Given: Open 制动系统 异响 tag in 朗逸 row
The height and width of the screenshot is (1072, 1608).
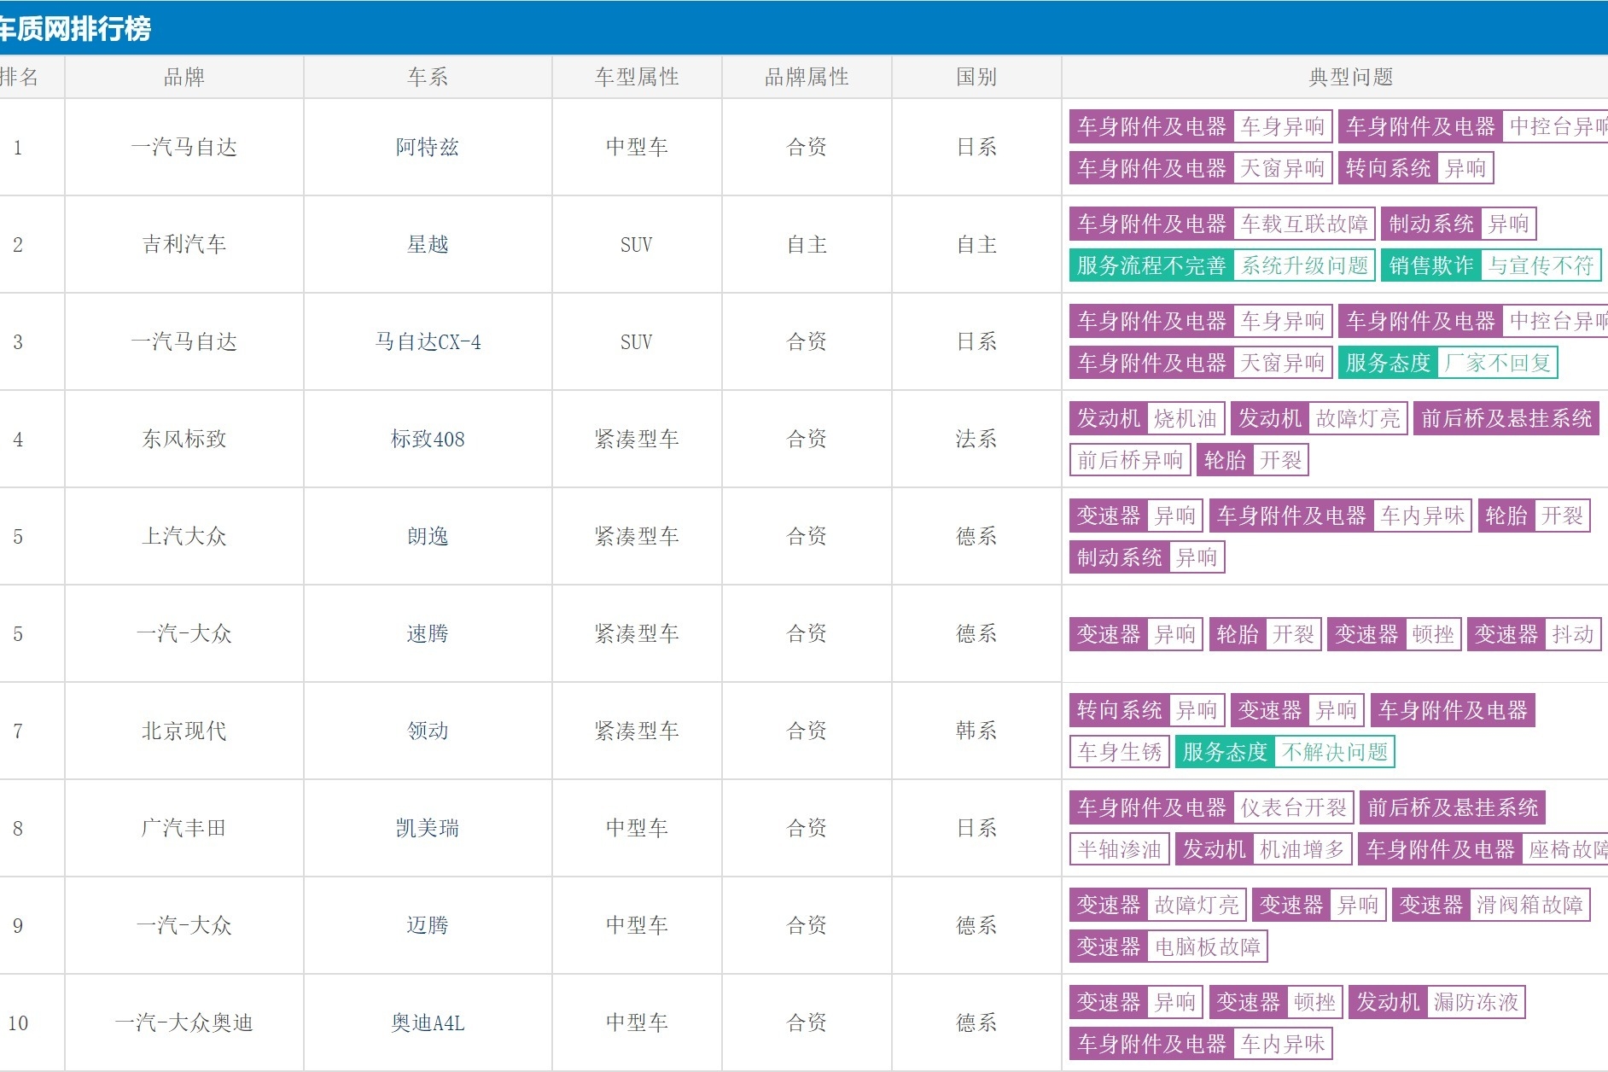Looking at the screenshot, I should pyautogui.click(x=1147, y=557).
